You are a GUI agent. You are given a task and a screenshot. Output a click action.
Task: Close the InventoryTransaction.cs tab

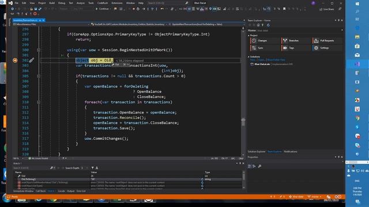point(44,21)
